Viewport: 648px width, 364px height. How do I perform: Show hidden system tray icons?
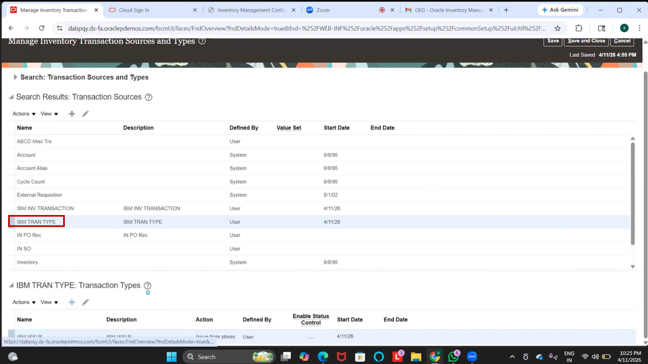tap(512, 357)
